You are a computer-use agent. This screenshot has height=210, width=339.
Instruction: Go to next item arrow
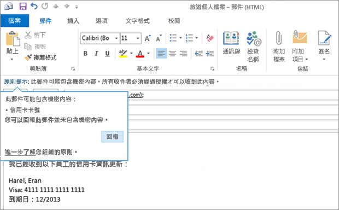[x=67, y=7]
